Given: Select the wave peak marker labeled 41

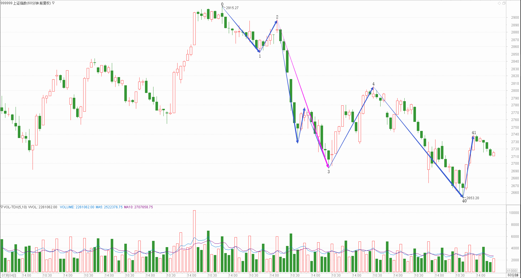Looking at the screenshot, I should tap(474, 133).
